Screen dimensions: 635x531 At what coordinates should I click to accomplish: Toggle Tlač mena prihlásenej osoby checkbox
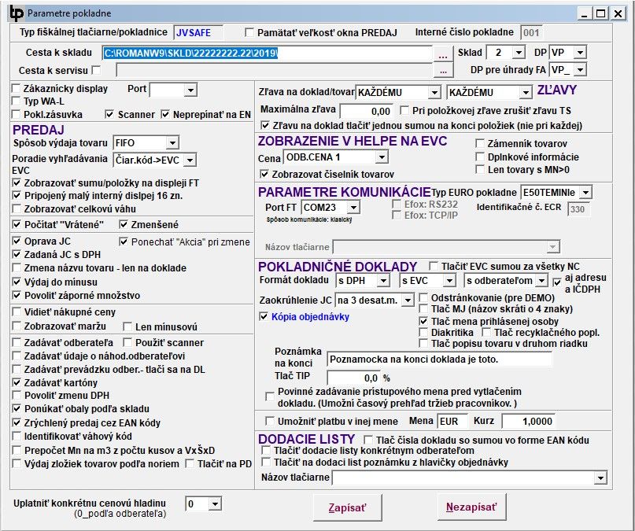423,321
